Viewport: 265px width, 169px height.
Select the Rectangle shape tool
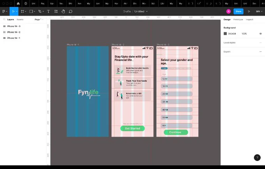click(31, 11)
